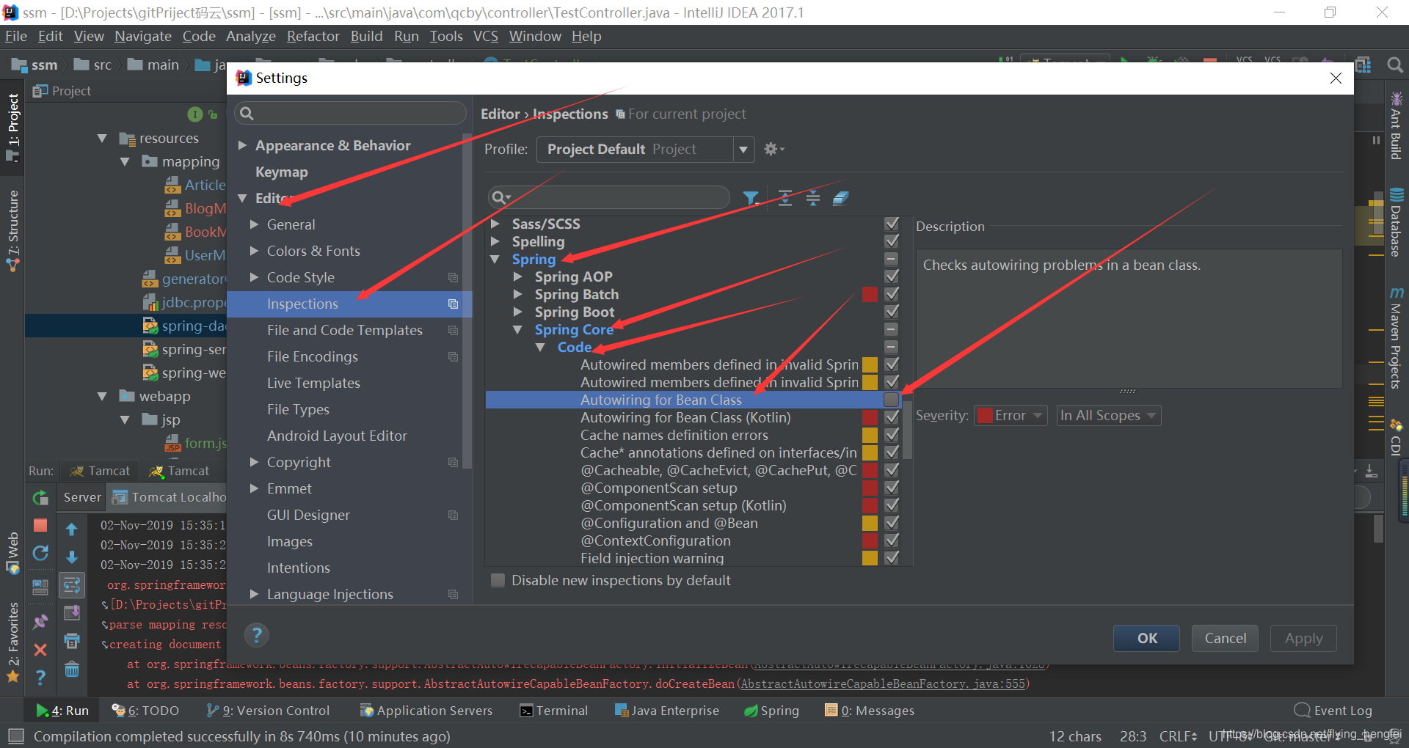Click red severity swatch for @ComponentScan setup
Screen dimensions: 1409x748
pyautogui.click(x=870, y=488)
